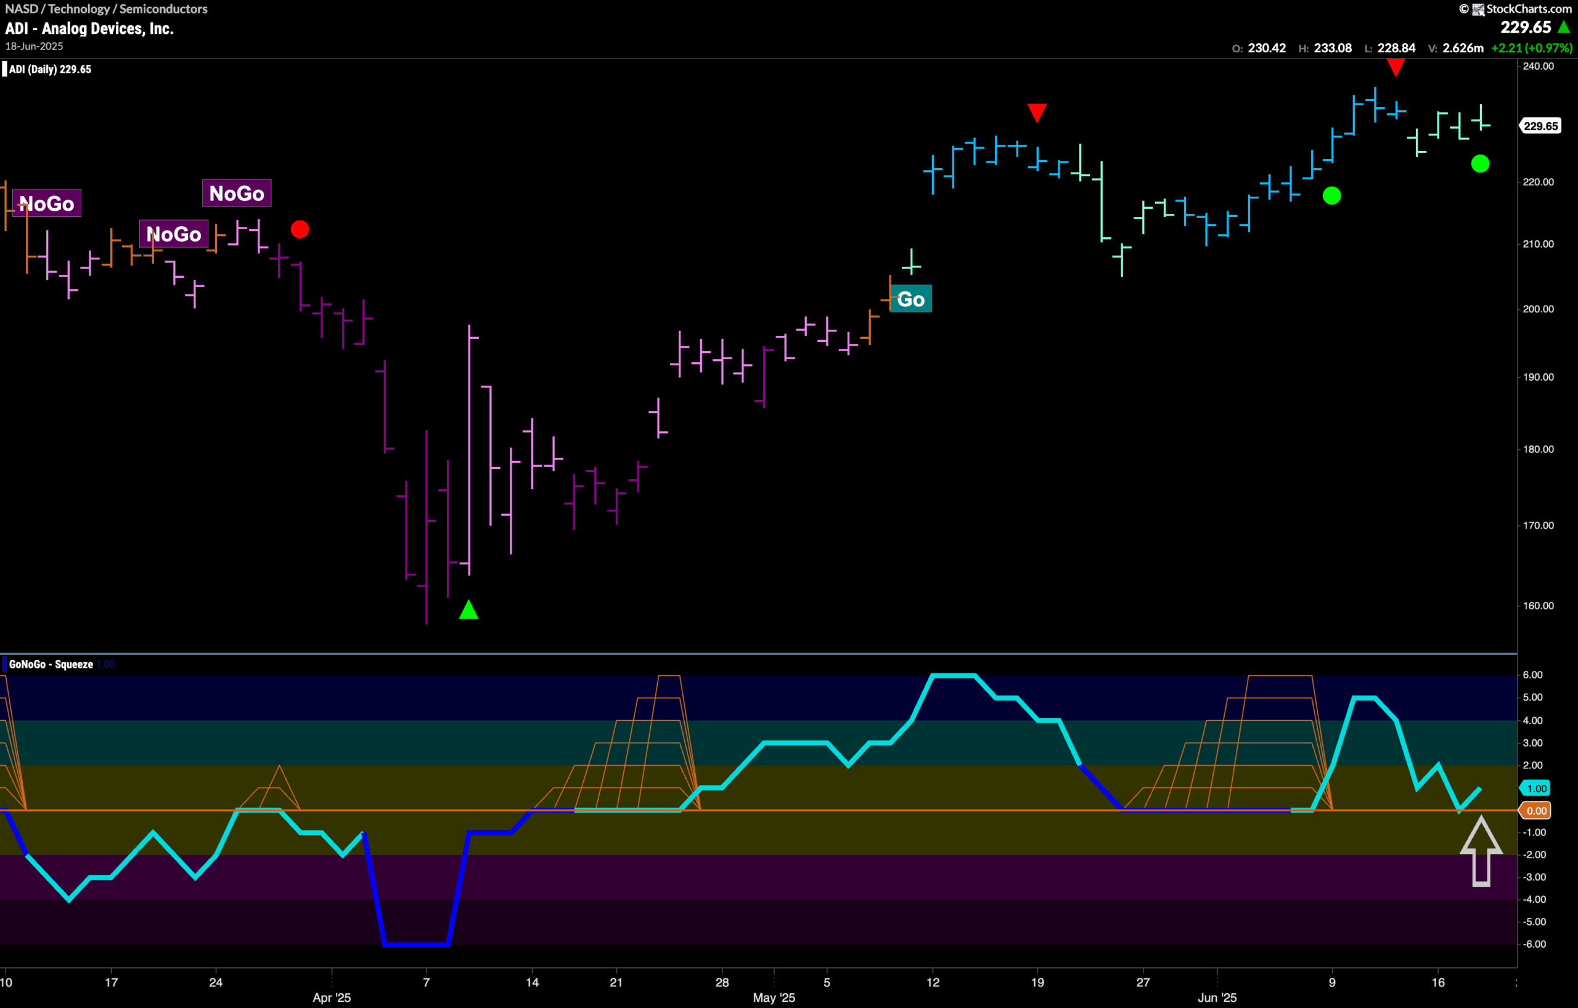The image size is (1578, 1008).
Task: Click the green up-triangle below the April low
Action: 468,610
